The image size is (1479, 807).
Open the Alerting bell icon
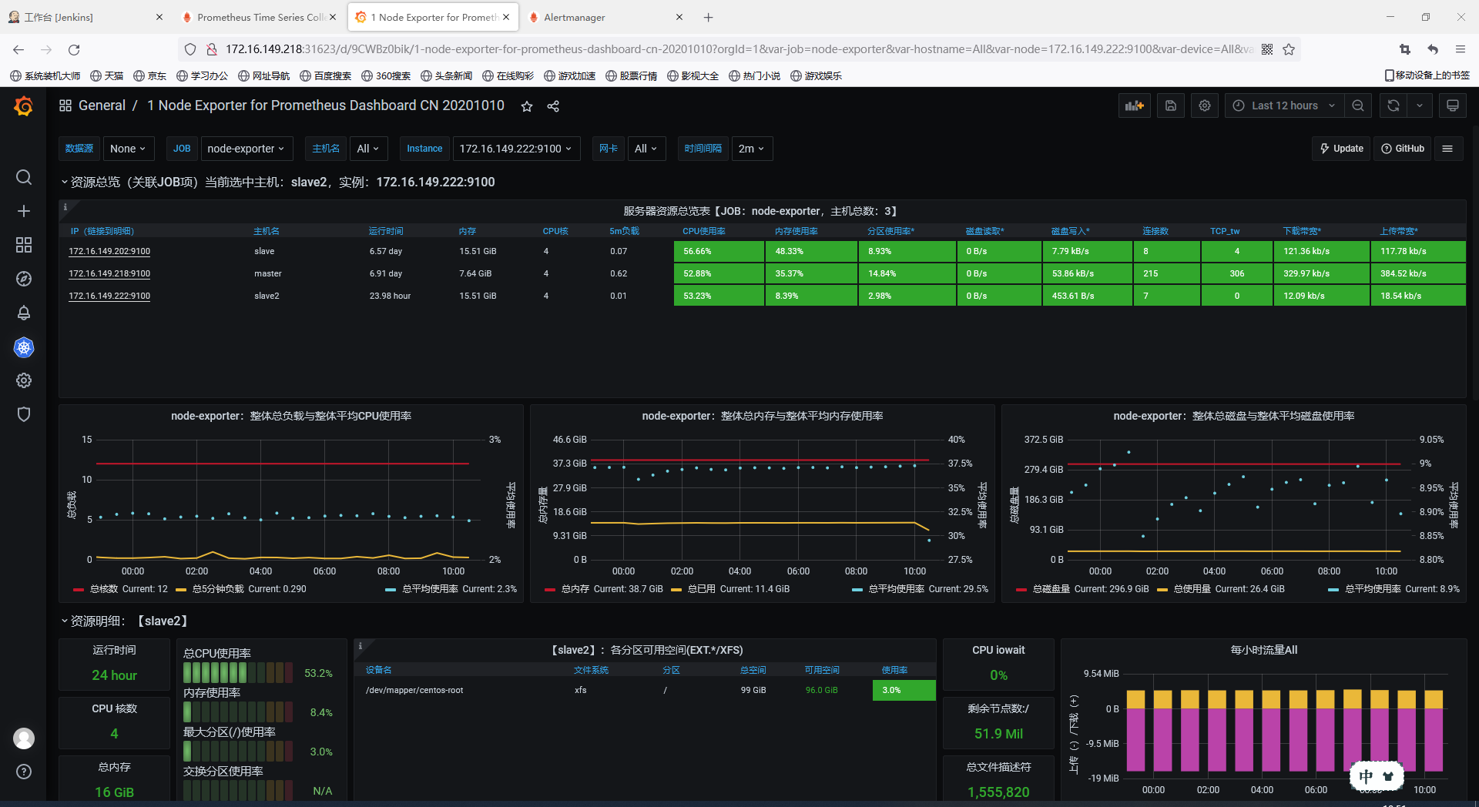[x=24, y=313]
